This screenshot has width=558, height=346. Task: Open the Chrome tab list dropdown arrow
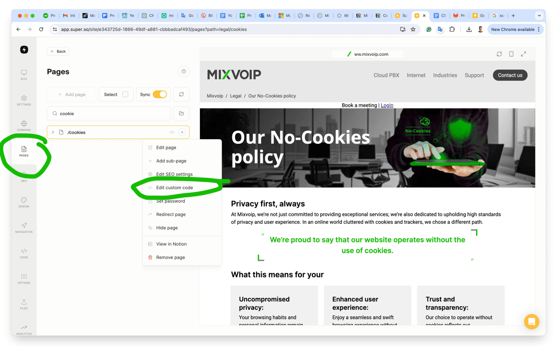coord(539,15)
